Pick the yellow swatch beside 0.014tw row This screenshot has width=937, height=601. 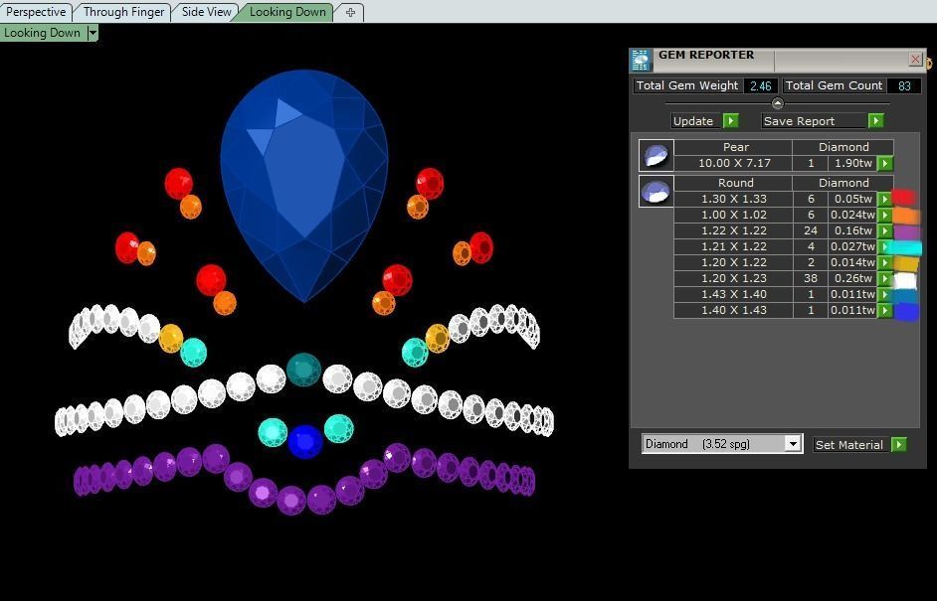click(906, 264)
